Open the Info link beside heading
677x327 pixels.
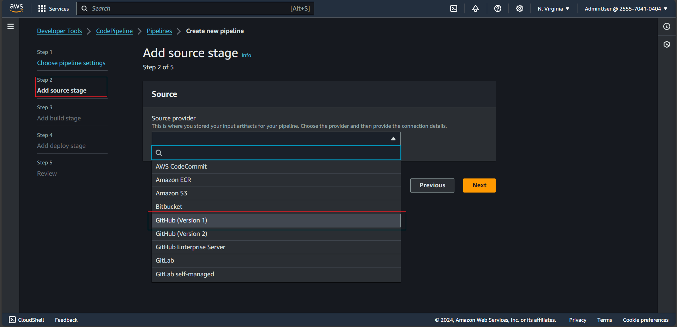[246, 55]
